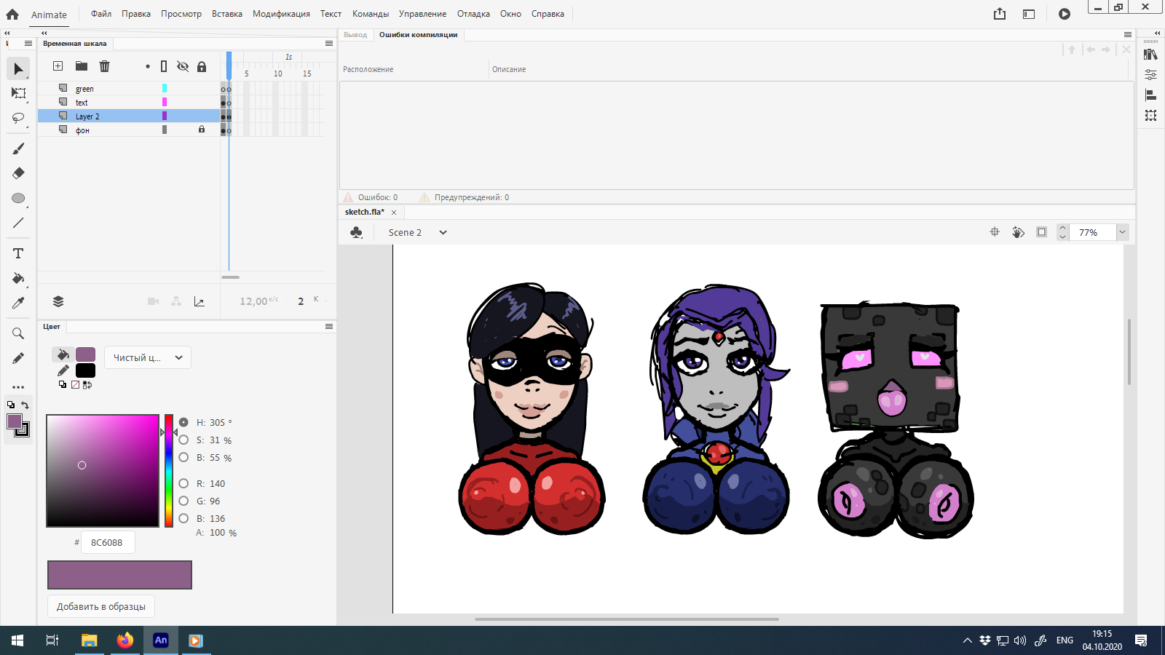1165x655 pixels.
Task: Click the center stage icon
Action: [995, 232]
